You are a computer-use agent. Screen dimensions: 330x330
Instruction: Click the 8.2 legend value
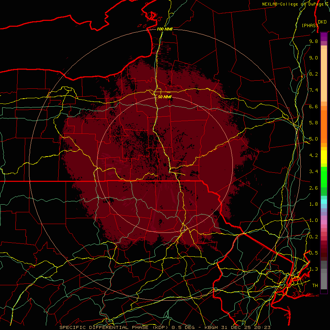(313, 74)
